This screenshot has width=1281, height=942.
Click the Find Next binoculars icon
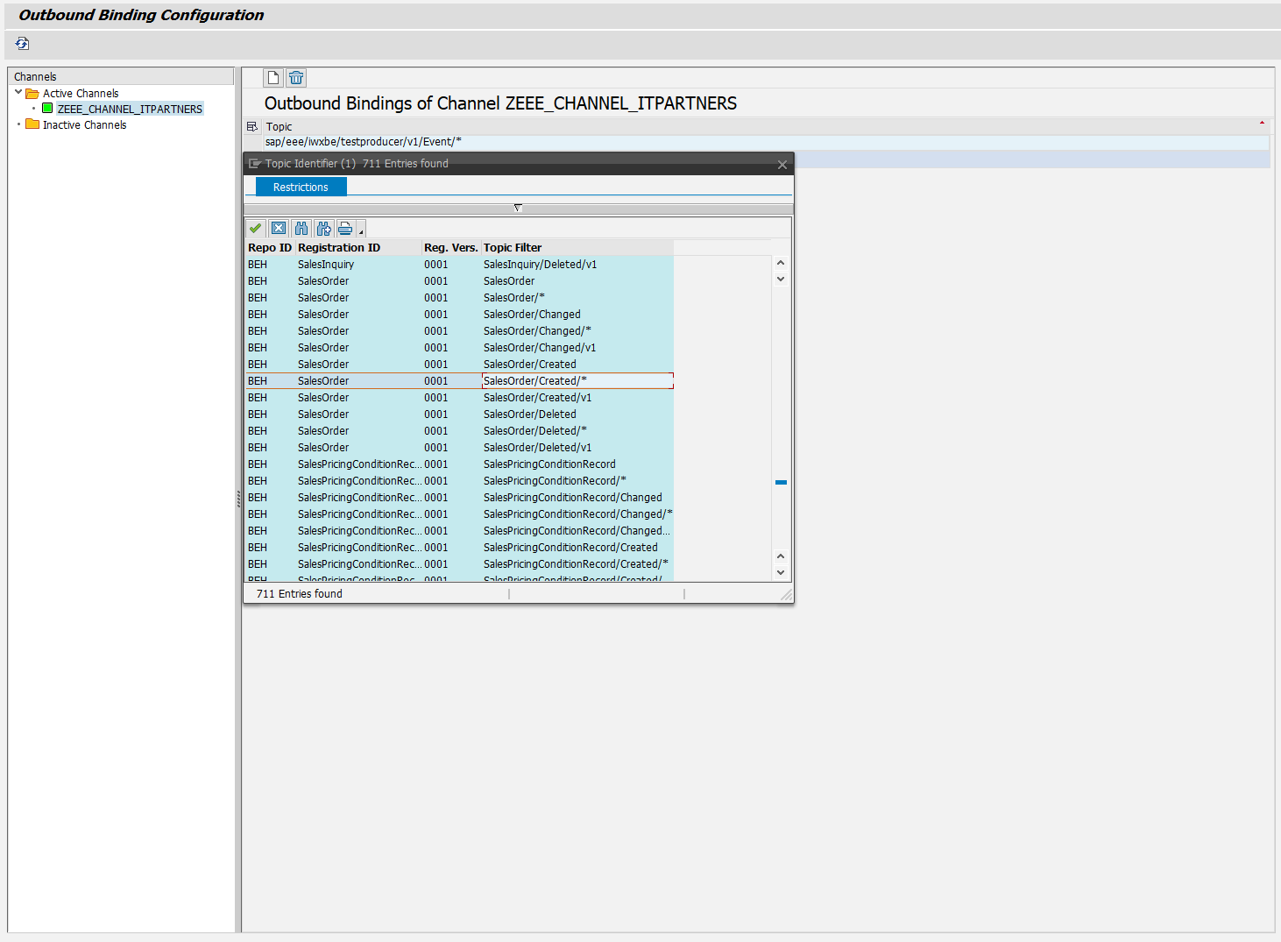click(324, 229)
